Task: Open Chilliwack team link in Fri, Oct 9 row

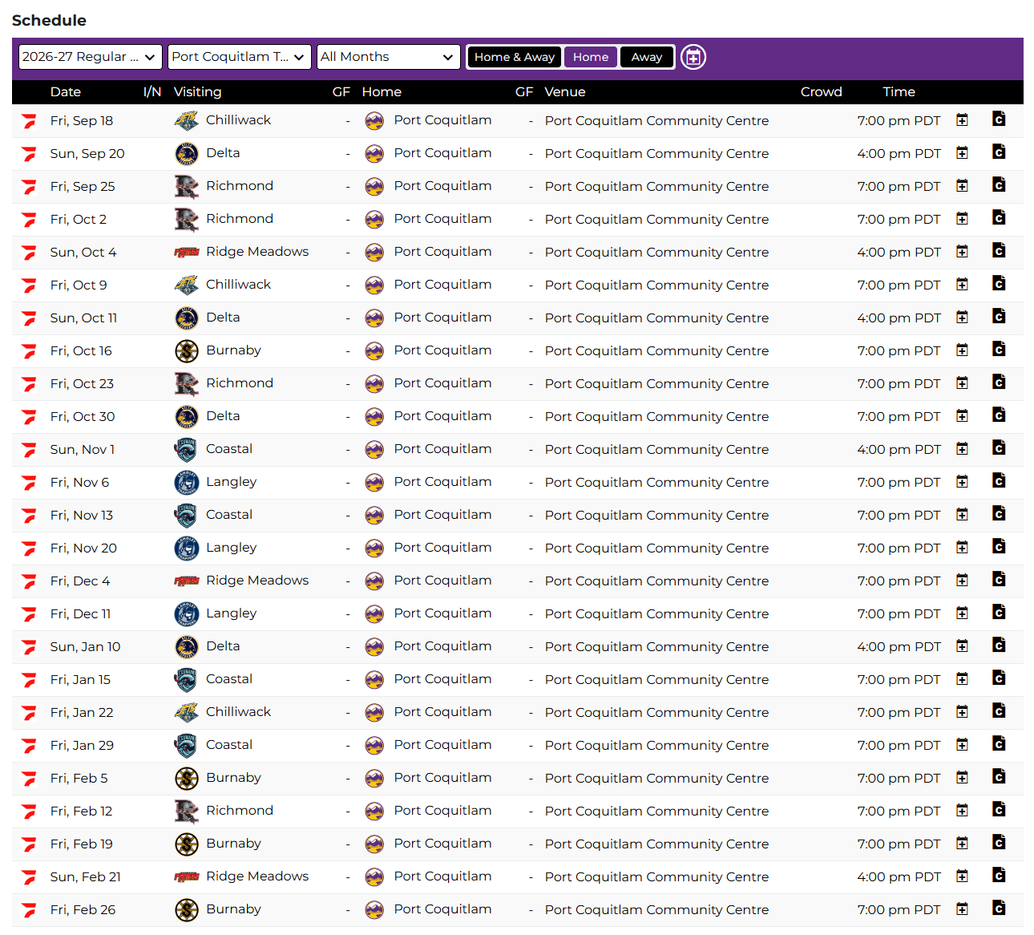Action: 239,284
